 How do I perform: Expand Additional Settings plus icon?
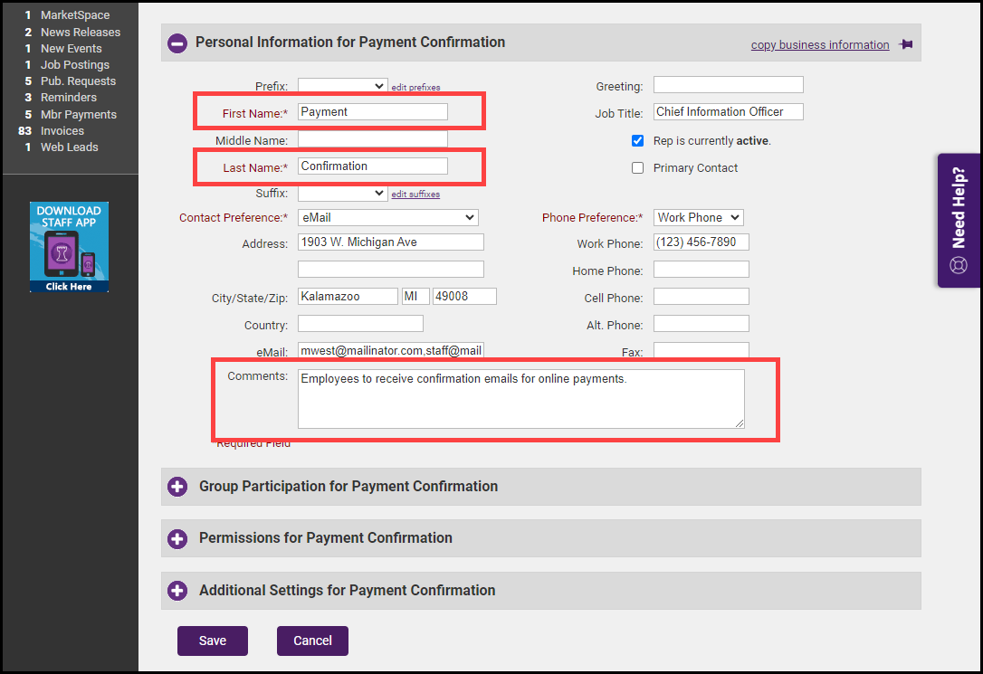pos(177,591)
